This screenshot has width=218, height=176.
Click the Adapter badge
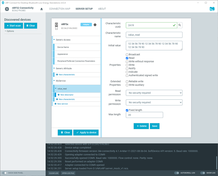point(86,25)
